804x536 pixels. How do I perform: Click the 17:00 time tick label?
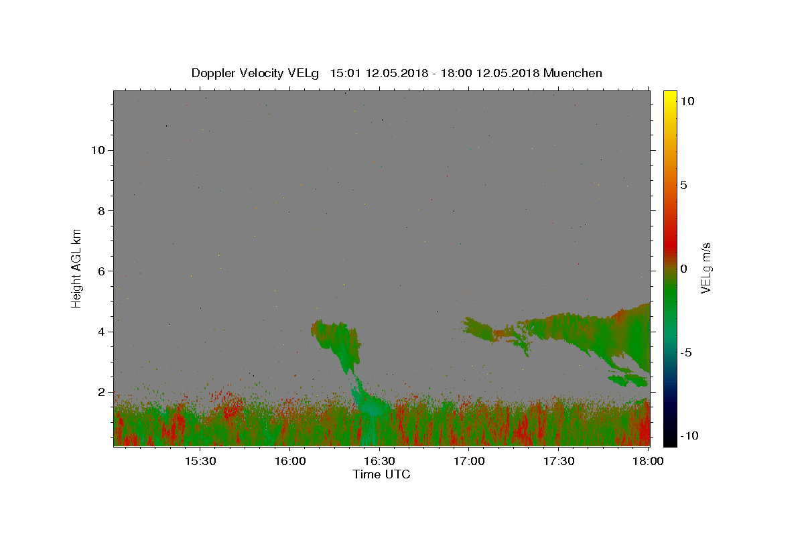(x=469, y=461)
